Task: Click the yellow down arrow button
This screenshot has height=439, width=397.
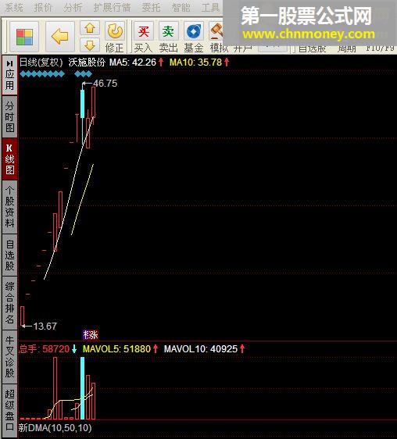Action: pos(90,45)
